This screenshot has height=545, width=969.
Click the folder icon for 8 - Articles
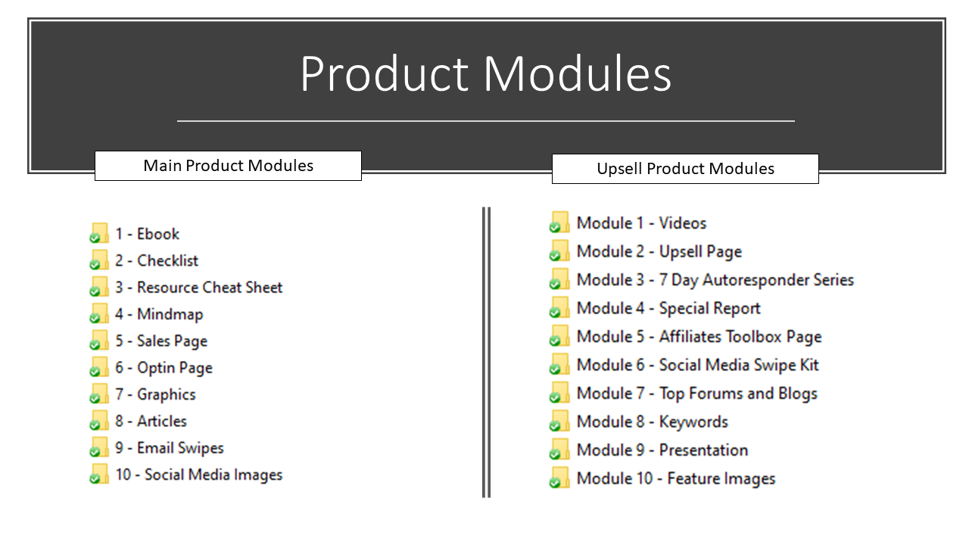click(99, 421)
